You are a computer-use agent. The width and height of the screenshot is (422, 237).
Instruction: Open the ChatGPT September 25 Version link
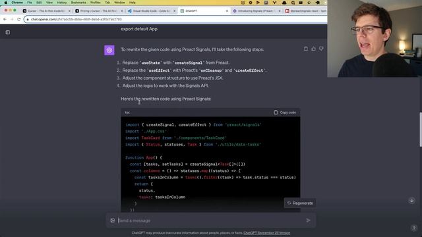click(266, 233)
